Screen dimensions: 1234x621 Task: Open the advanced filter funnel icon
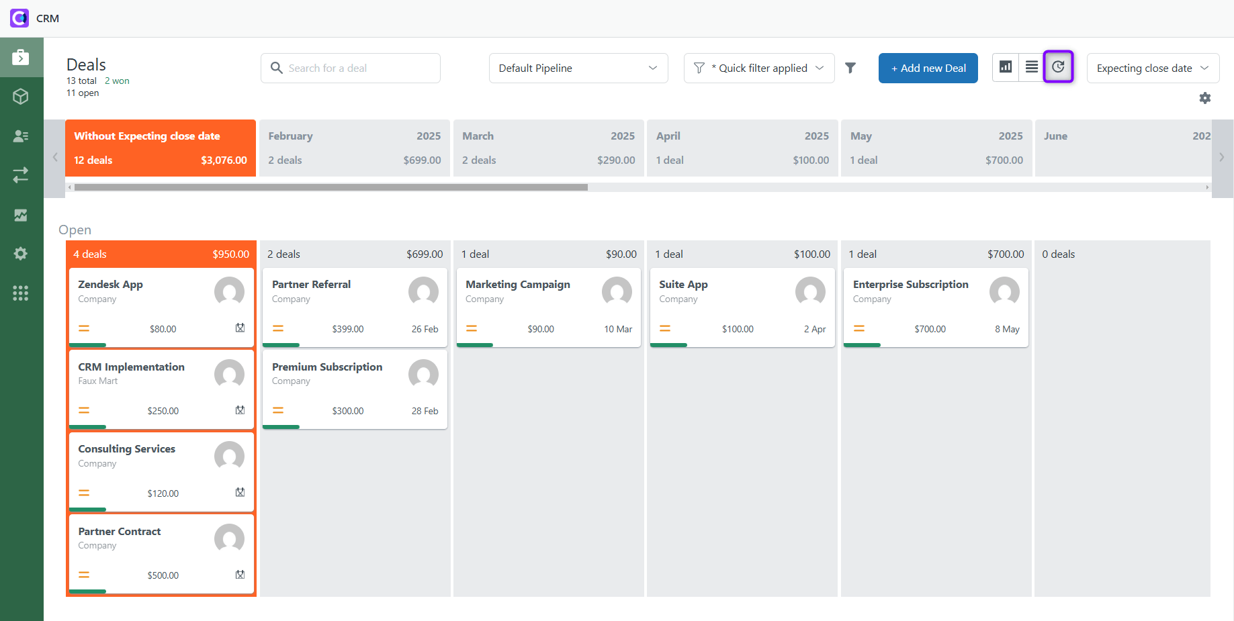tap(851, 67)
